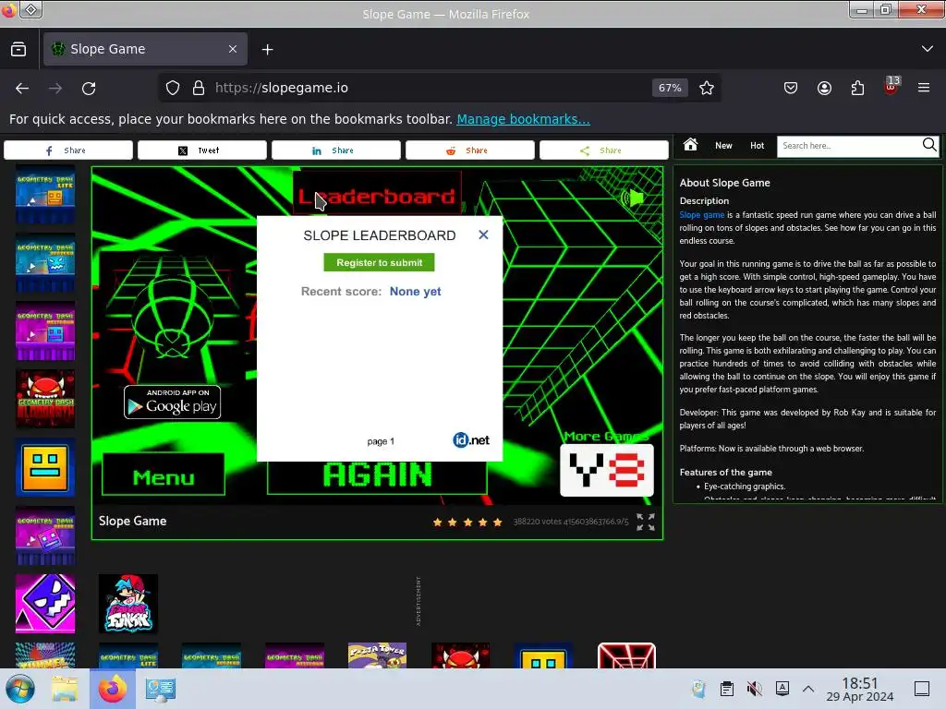946x709 pixels.
Task: Click the id.net logo in leaderboard
Action: [470, 440]
